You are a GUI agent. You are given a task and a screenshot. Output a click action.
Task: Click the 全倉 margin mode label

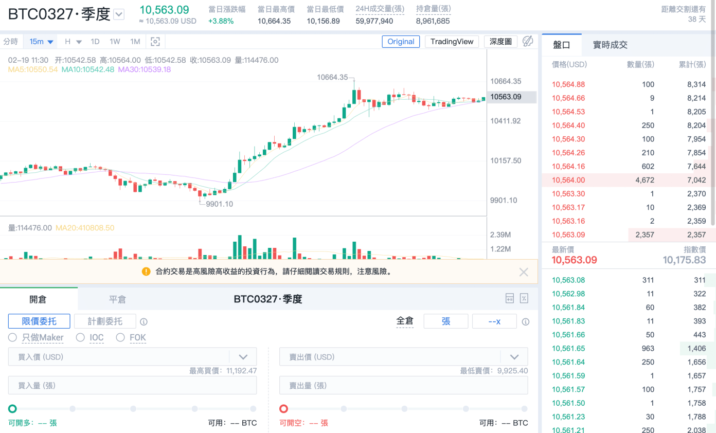[405, 321]
